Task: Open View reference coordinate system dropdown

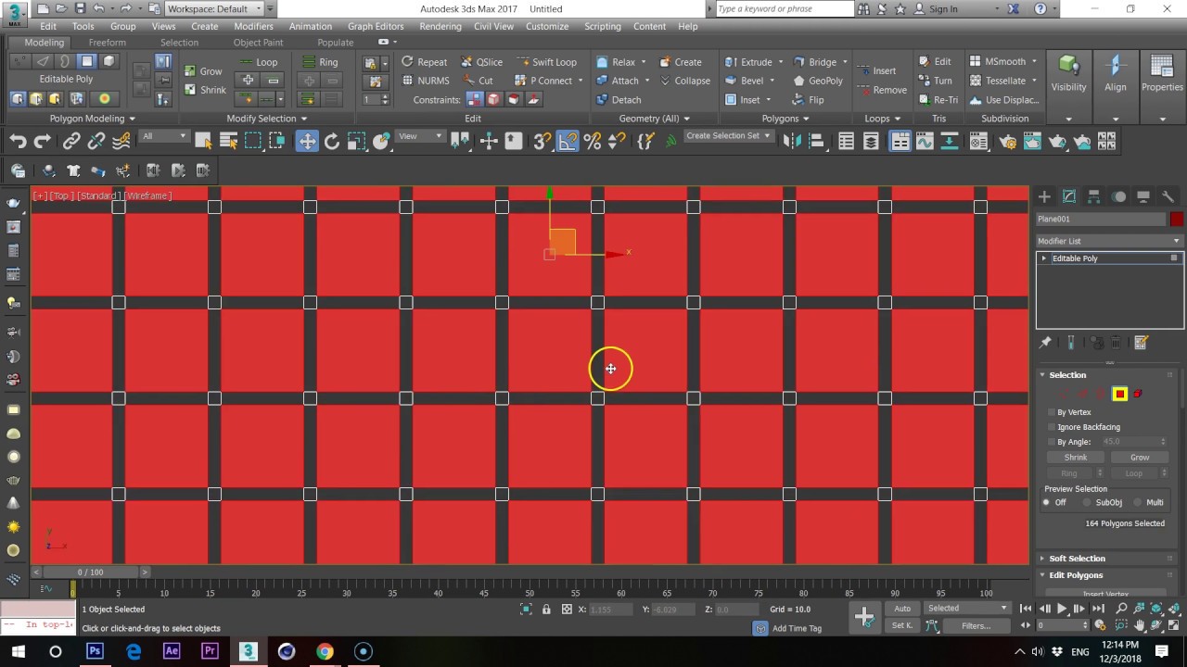Action: (420, 136)
